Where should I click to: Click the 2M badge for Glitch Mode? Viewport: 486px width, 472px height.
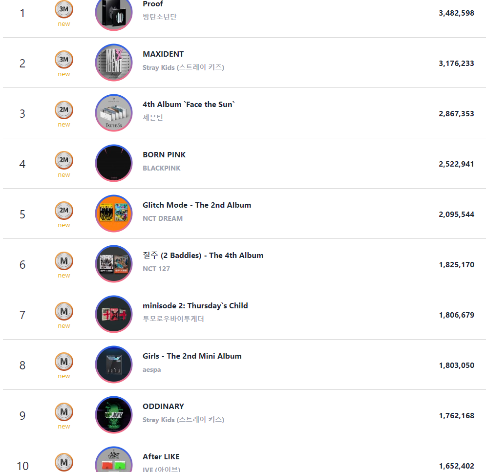coord(64,211)
